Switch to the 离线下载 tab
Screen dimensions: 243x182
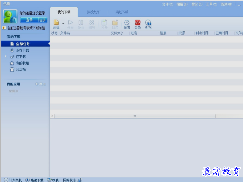coord(122,12)
